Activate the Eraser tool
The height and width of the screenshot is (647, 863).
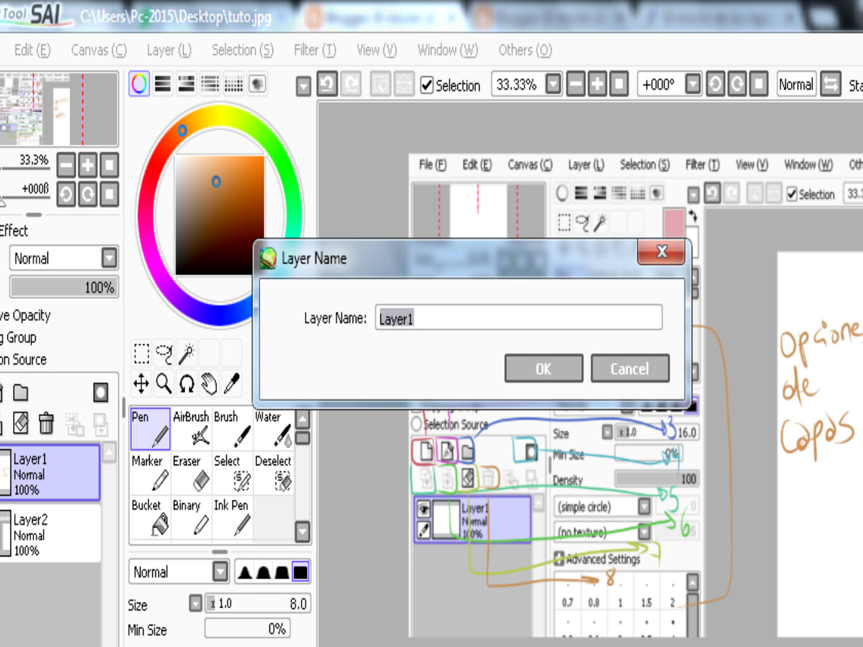tap(190, 473)
